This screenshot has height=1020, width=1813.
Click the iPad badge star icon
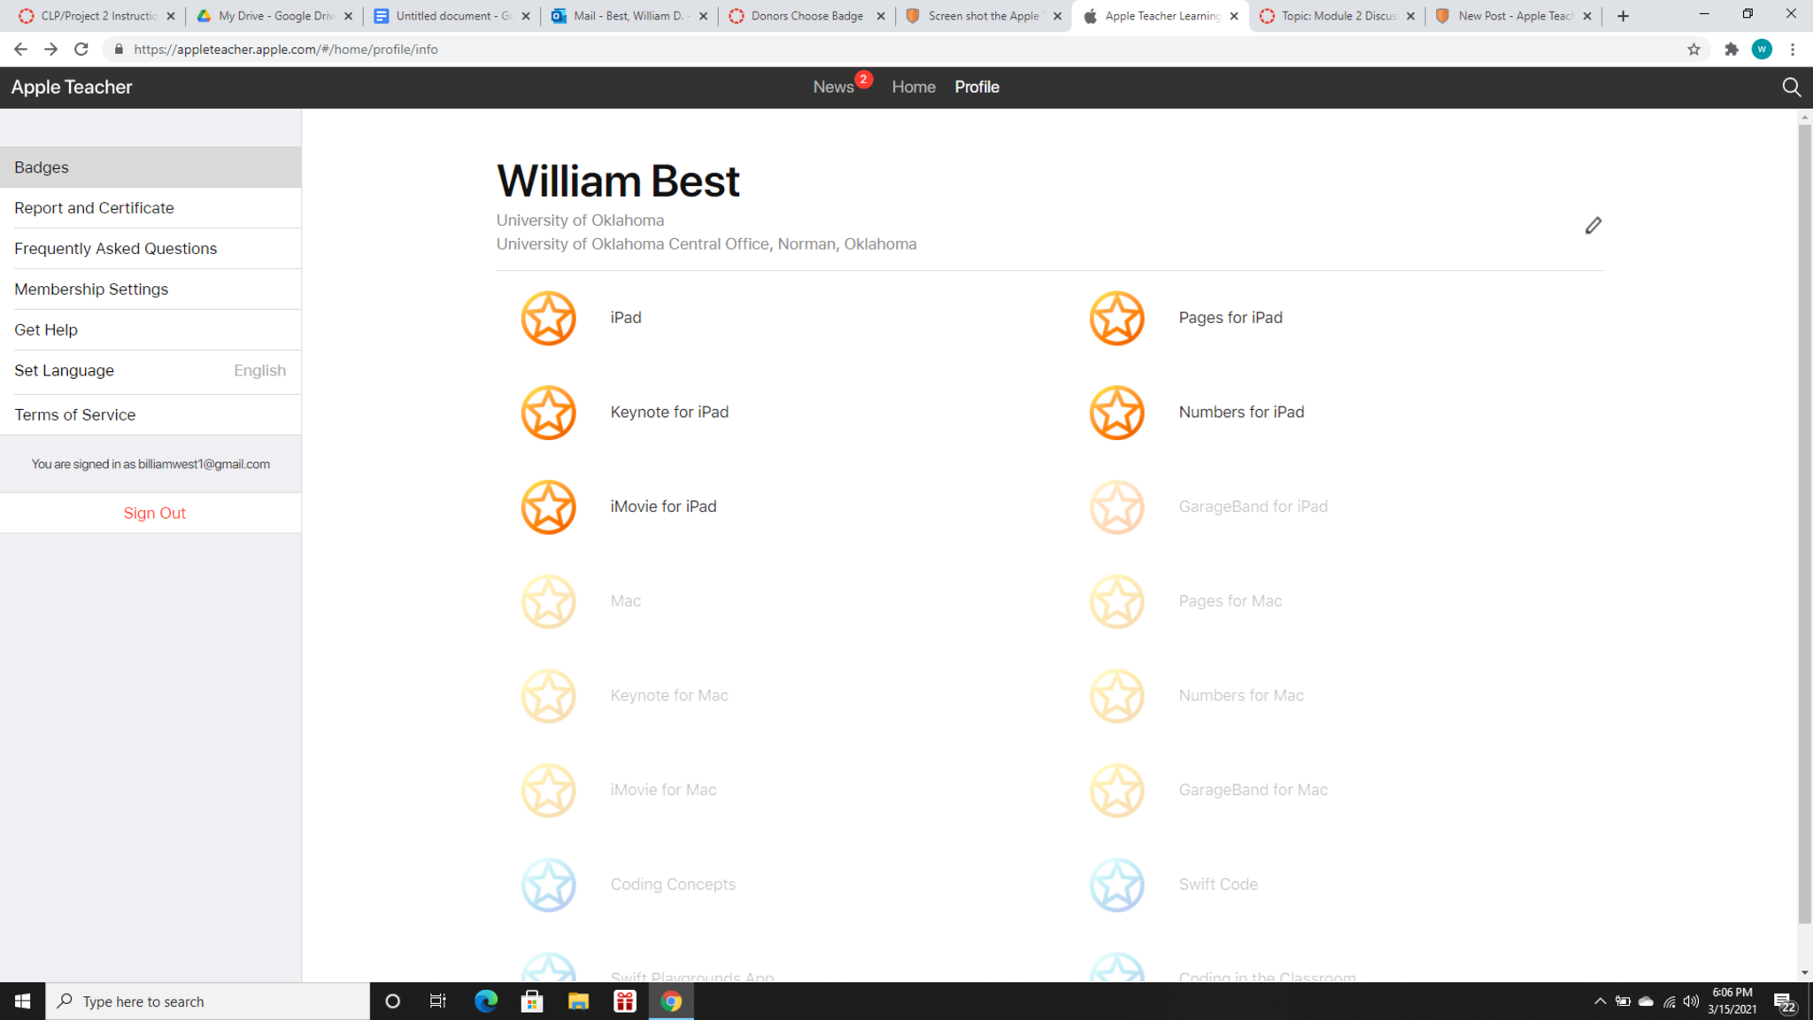click(548, 318)
